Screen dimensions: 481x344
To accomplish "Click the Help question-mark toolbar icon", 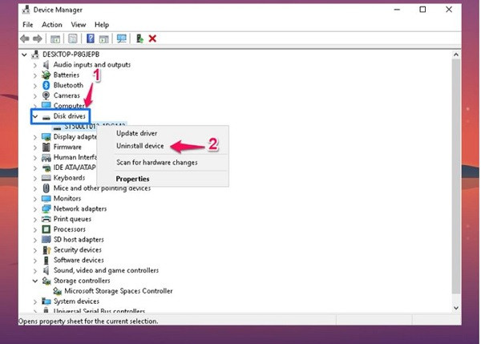I will pyautogui.click(x=91, y=38).
